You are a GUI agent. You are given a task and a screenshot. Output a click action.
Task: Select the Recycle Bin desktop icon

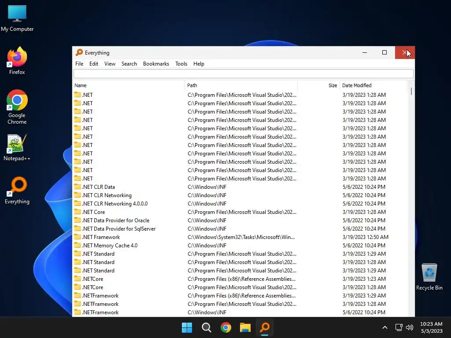[x=429, y=277]
